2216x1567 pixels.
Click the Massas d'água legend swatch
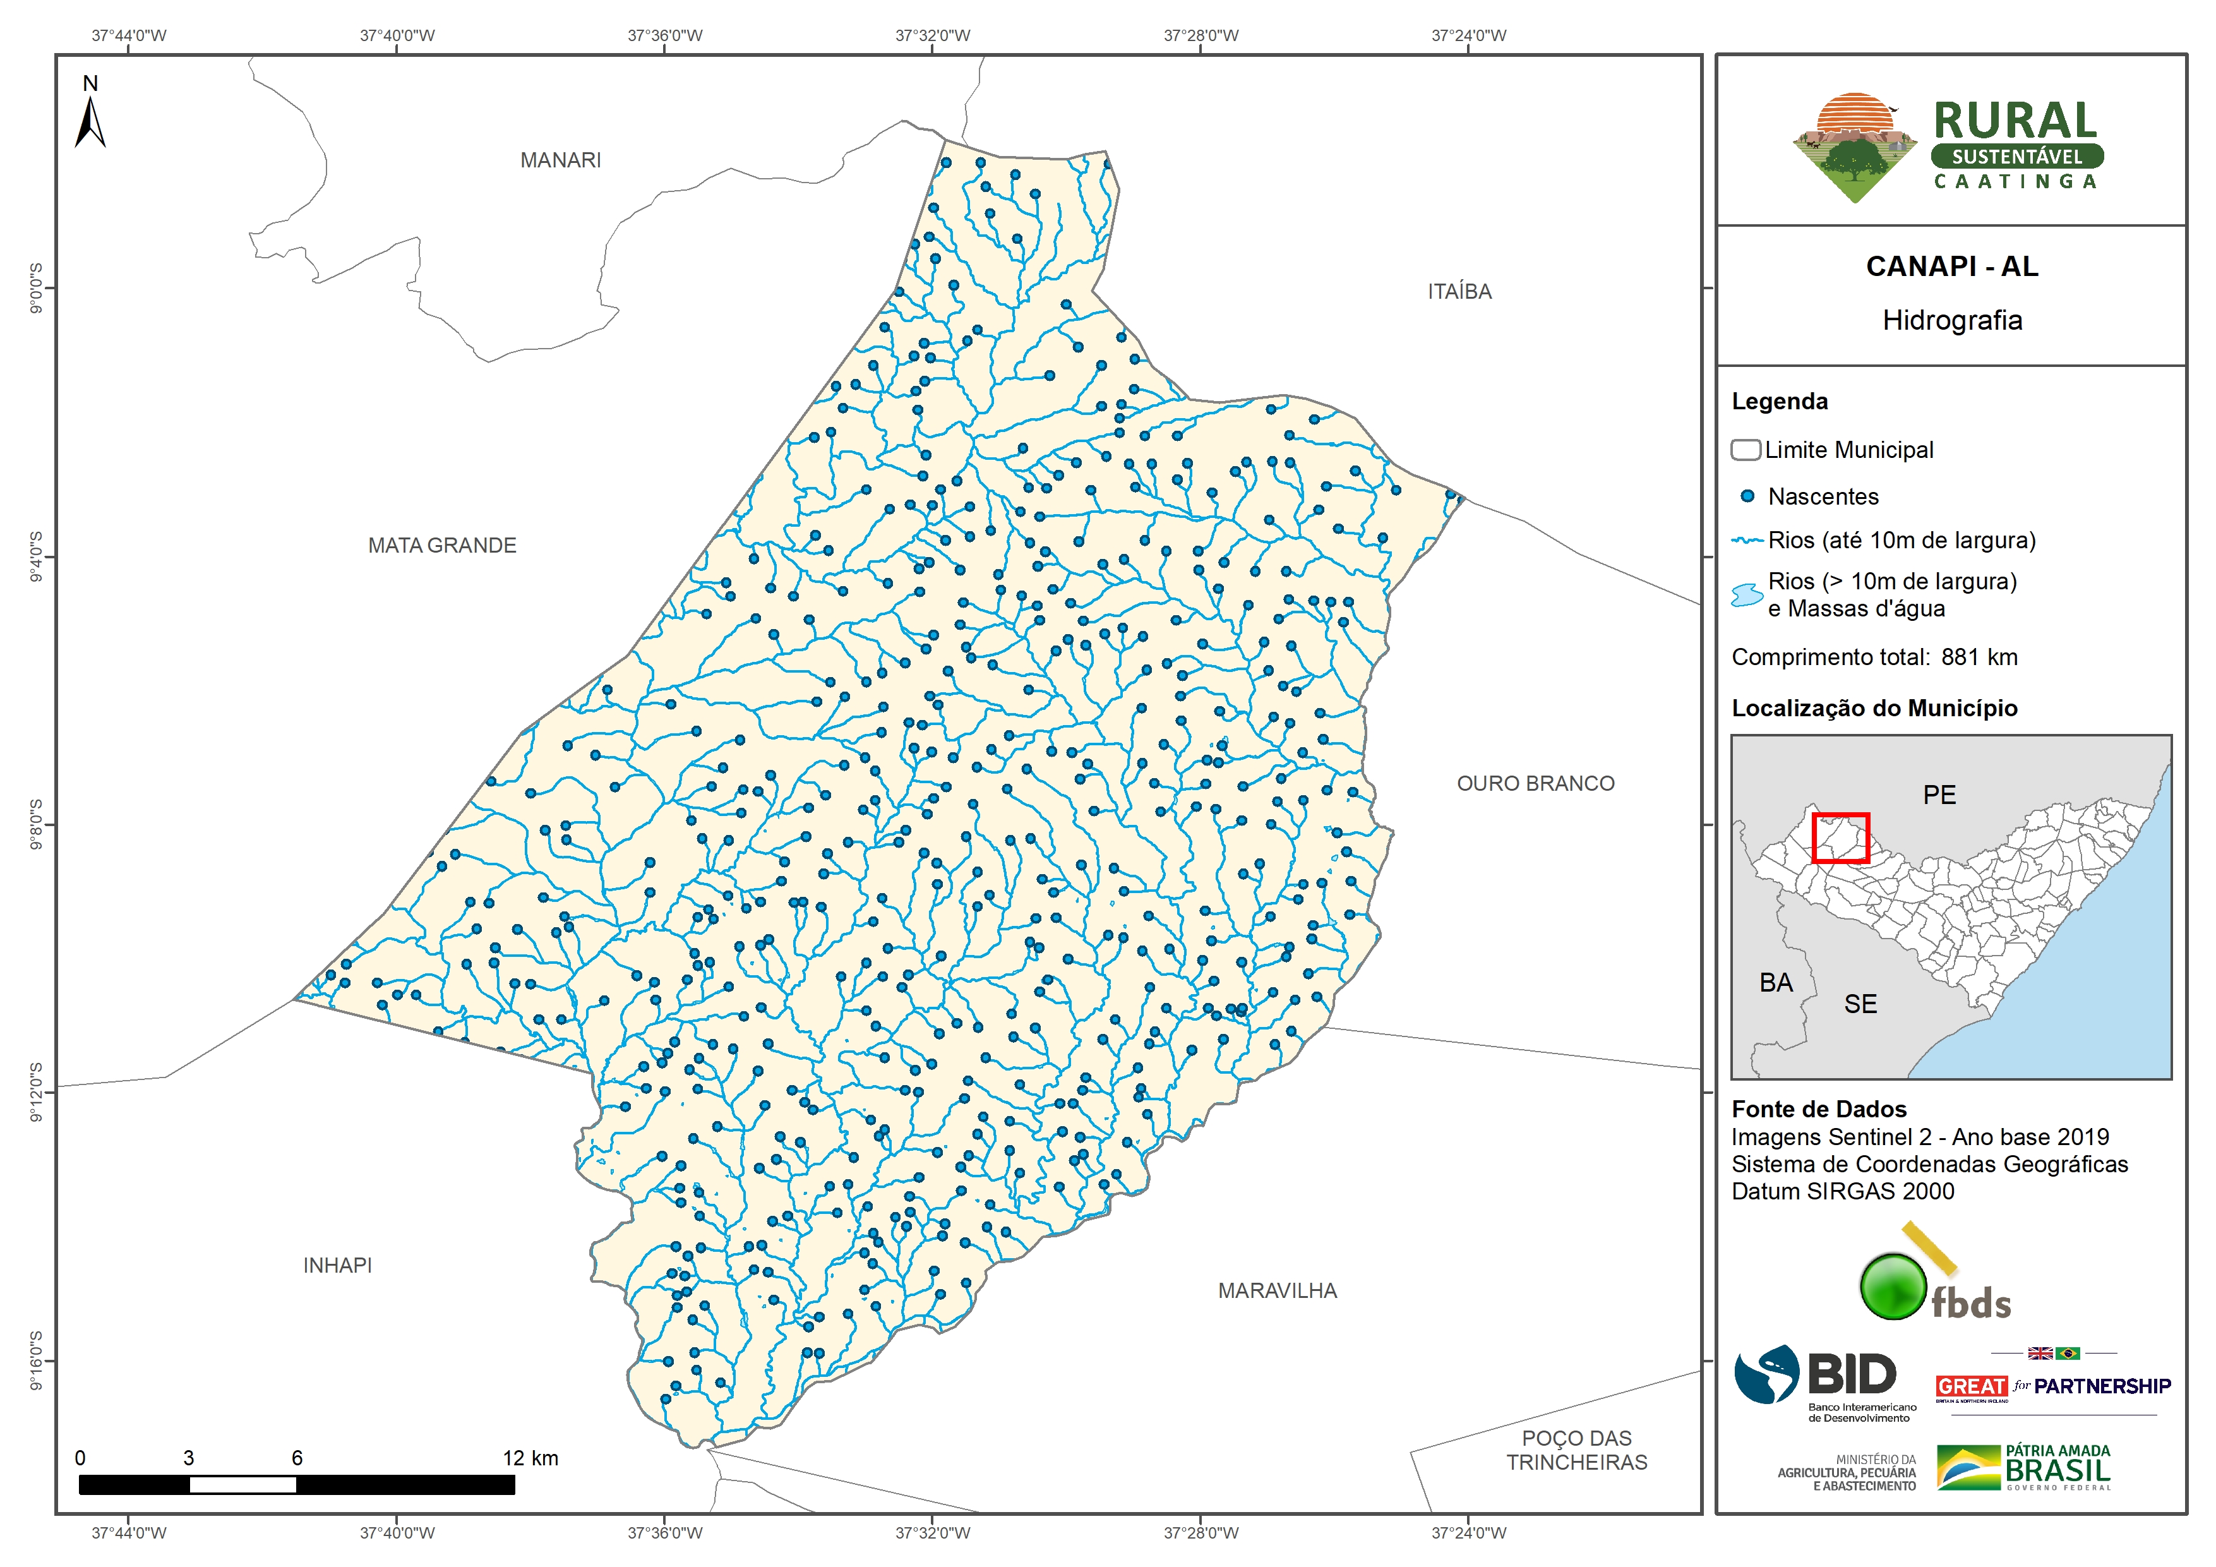pos(1747,595)
